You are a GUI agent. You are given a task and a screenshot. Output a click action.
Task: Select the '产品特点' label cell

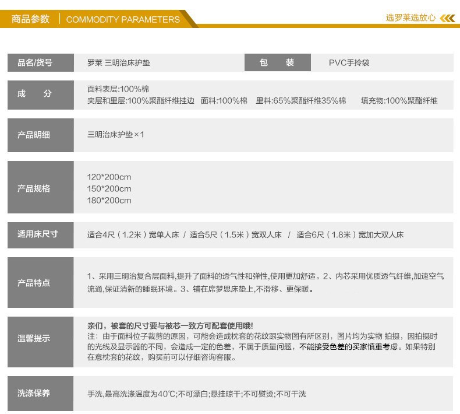click(x=41, y=283)
